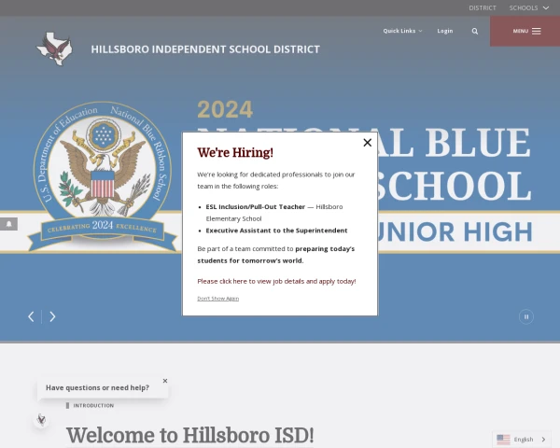The image size is (560, 448).
Task: Open the English language selector
Action: click(x=522, y=440)
